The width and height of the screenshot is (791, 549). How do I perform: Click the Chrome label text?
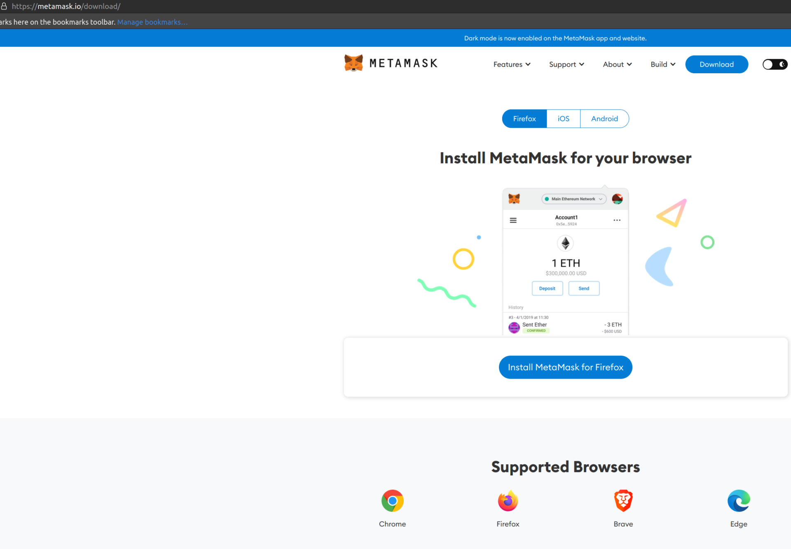pyautogui.click(x=392, y=524)
